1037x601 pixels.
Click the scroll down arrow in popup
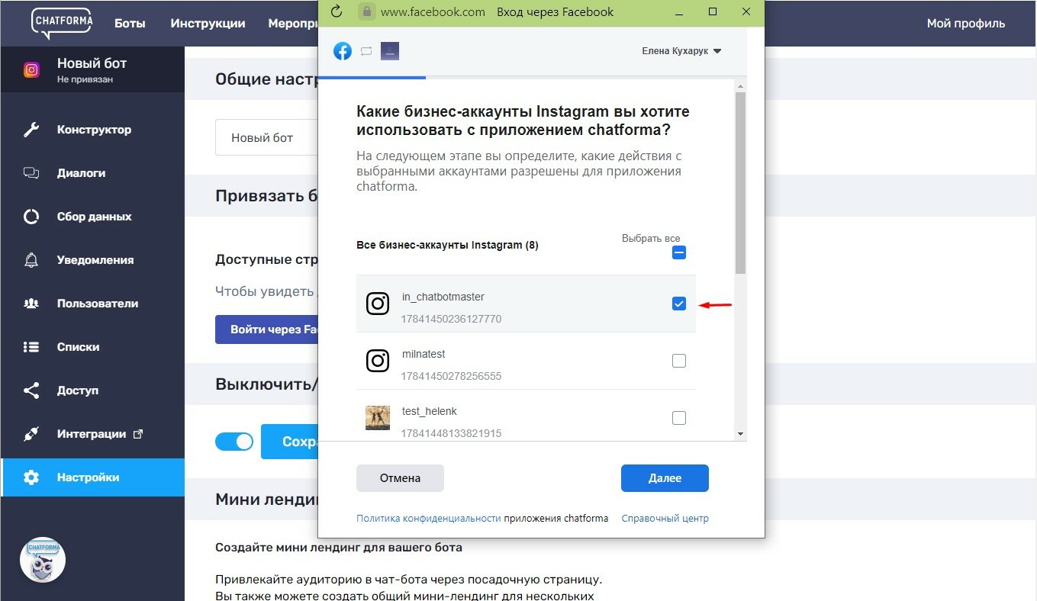(x=740, y=433)
